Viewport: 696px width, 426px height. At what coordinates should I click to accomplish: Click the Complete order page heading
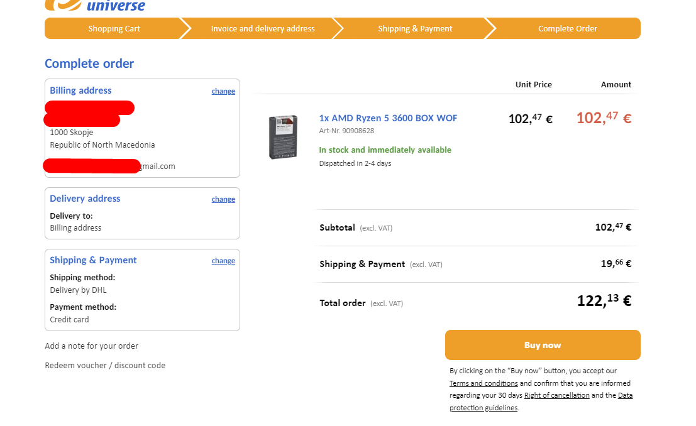(89, 63)
